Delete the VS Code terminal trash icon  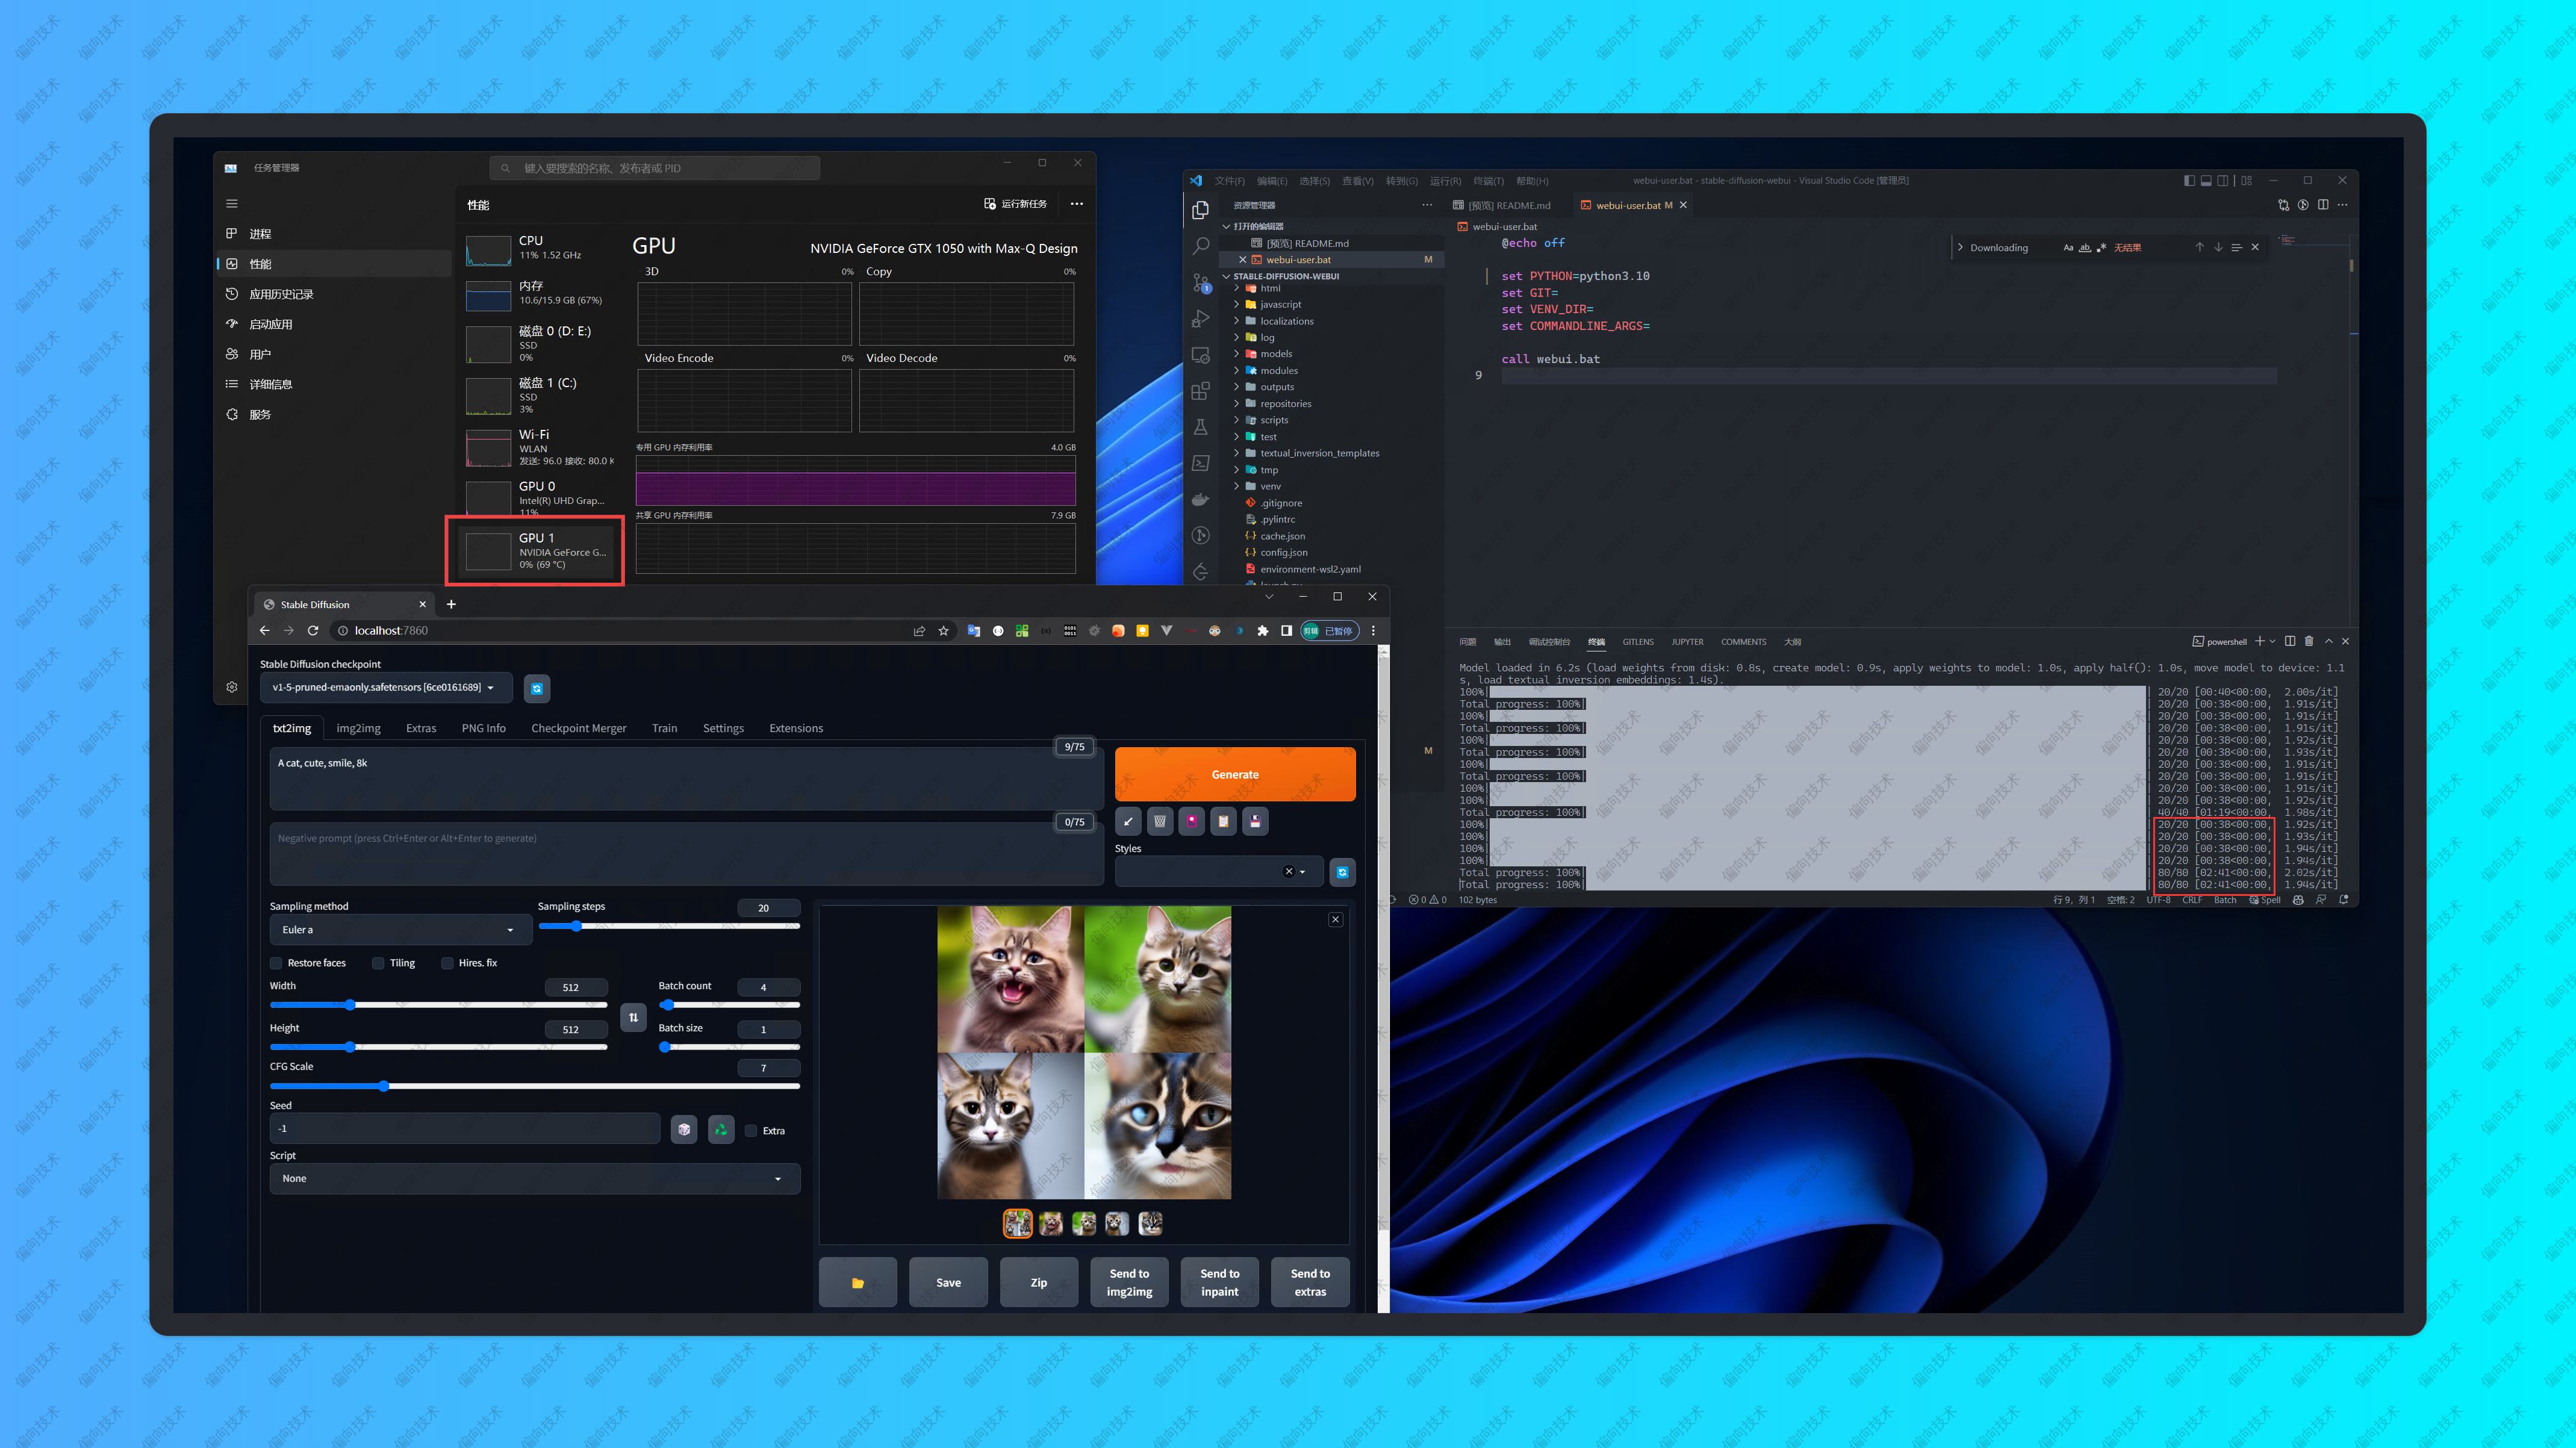pos(2309,641)
